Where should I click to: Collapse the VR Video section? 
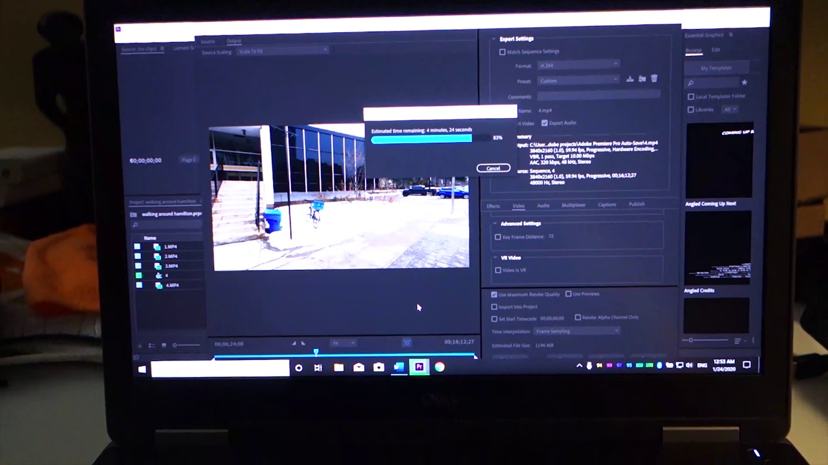pyautogui.click(x=496, y=258)
